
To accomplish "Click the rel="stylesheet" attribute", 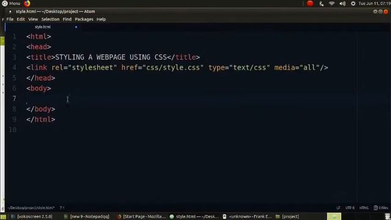I will [x=84, y=68].
